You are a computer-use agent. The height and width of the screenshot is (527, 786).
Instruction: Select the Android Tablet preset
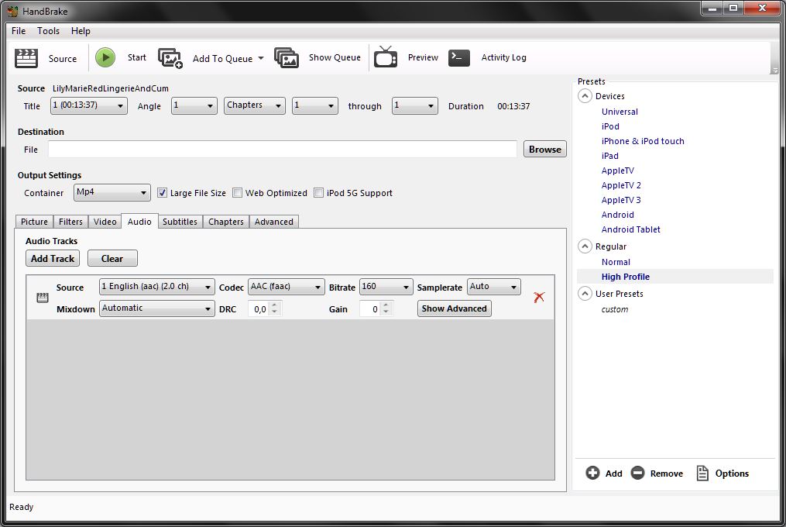tap(630, 229)
